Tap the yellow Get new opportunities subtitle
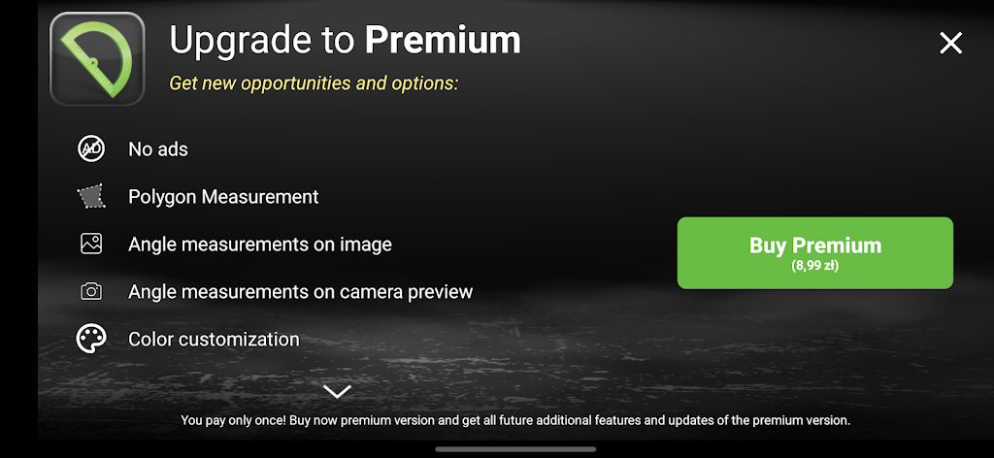The image size is (994, 458). coord(314,83)
